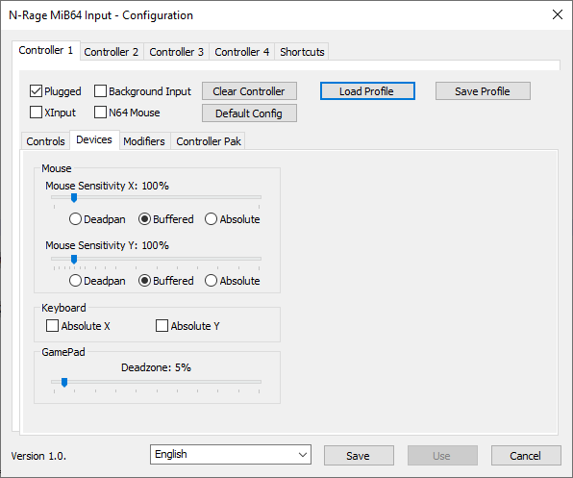Screen dimensions: 573x478
Task: Open the Controller 3 tab
Action: tap(177, 52)
